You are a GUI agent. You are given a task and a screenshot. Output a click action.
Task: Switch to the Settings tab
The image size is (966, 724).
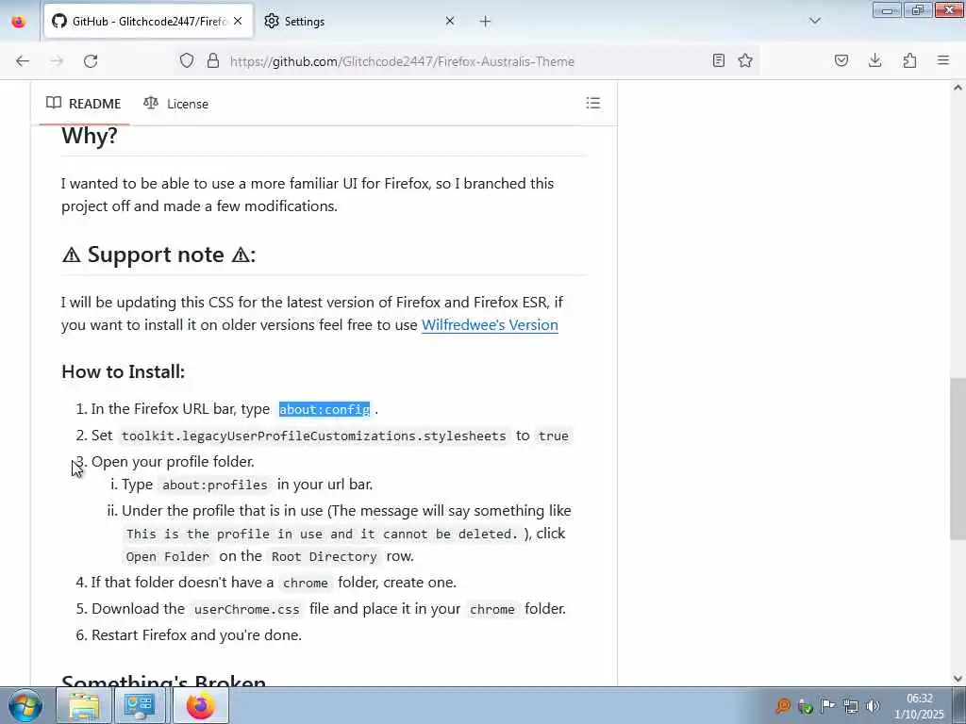pos(359,22)
